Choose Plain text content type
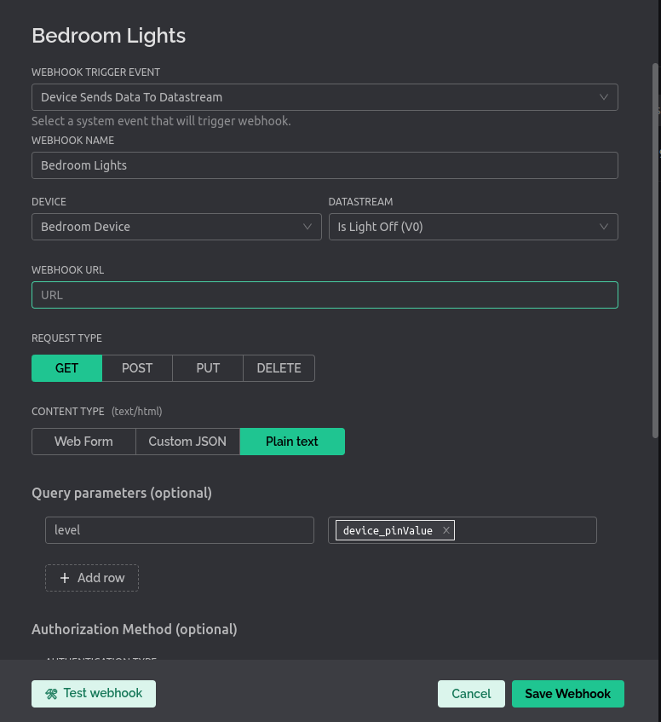This screenshot has width=661, height=722. point(292,442)
